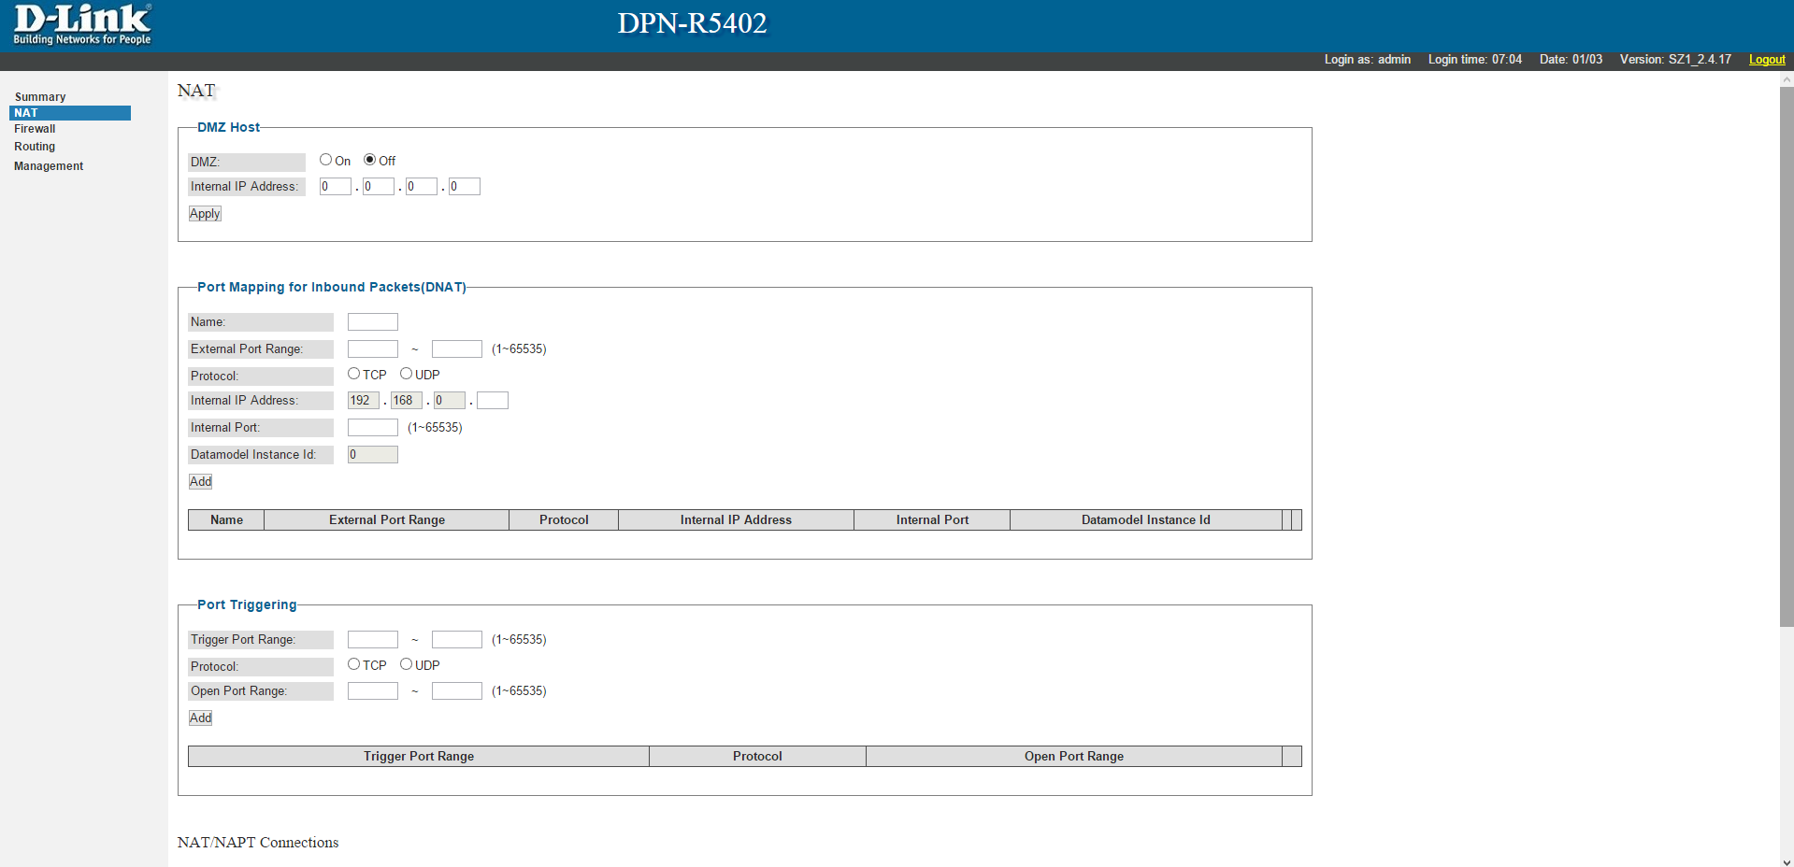Select UDP protocol for port triggering
Screen dimensions: 1794x867
[406, 664]
